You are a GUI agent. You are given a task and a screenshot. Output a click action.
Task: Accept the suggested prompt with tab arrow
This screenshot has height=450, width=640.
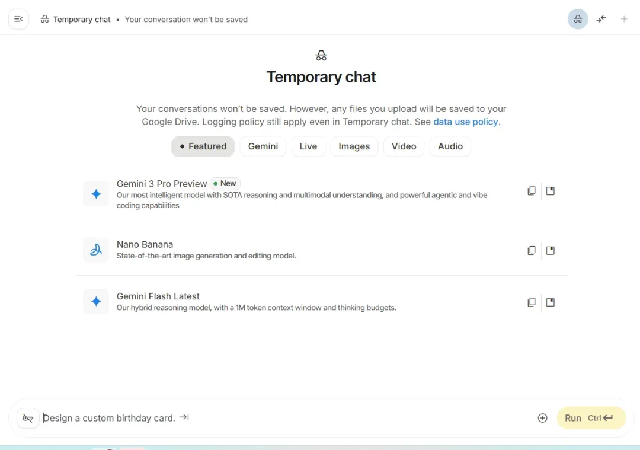tap(184, 417)
